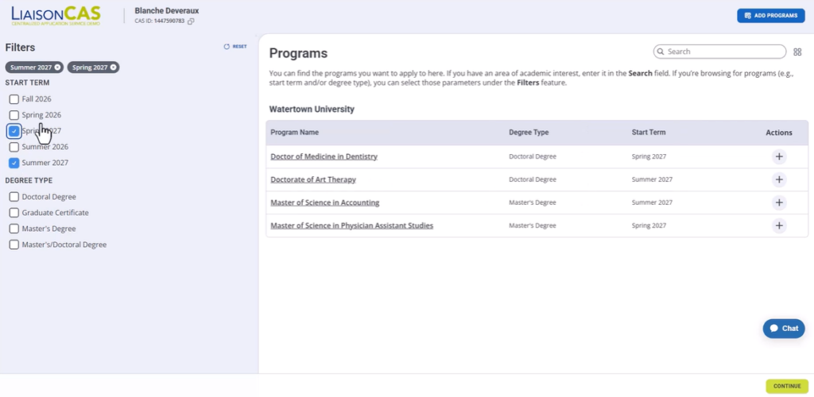Add Physician Assistant Studies program plus icon

(x=779, y=225)
